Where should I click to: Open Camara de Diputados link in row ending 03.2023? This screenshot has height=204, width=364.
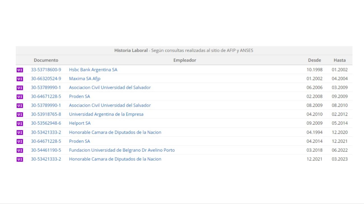click(115, 159)
